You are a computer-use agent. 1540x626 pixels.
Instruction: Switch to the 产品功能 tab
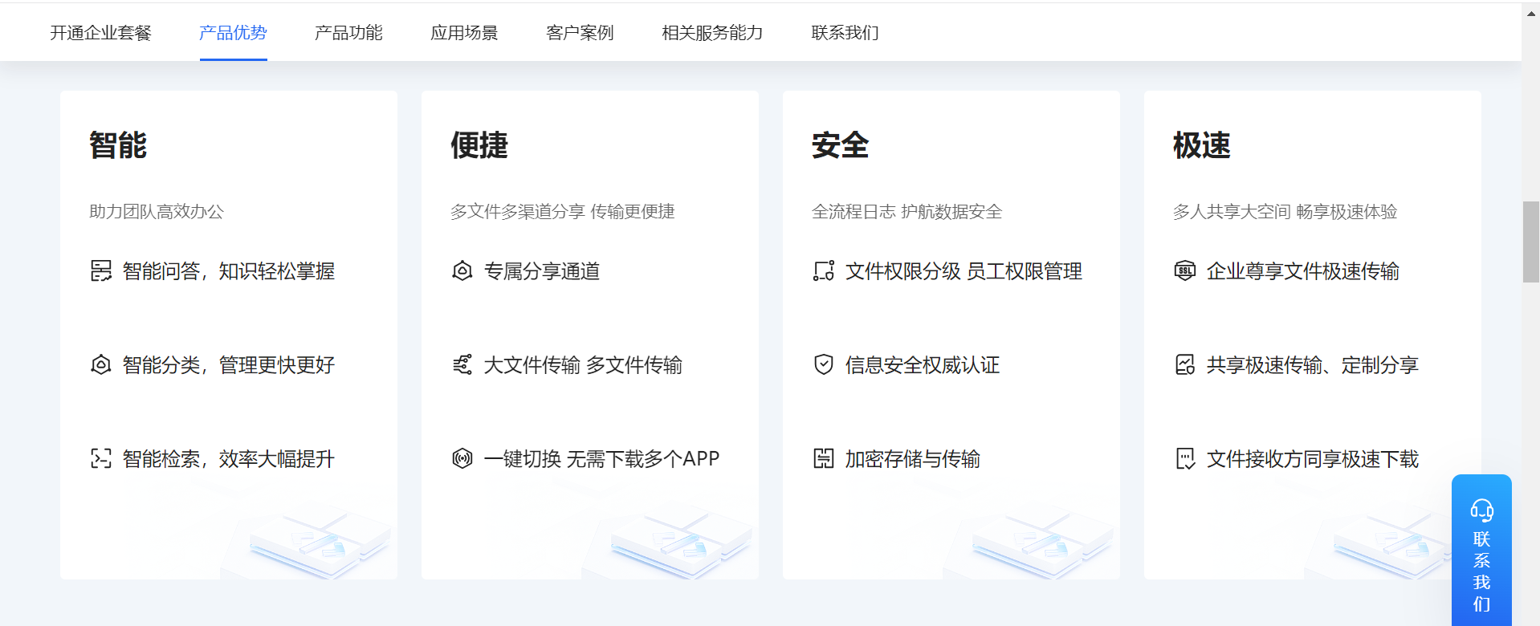pyautogui.click(x=348, y=33)
